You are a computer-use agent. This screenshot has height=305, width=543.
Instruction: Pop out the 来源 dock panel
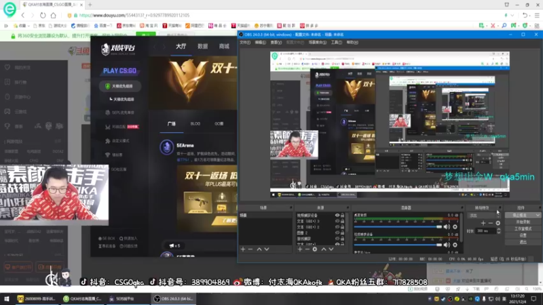pos(348,208)
